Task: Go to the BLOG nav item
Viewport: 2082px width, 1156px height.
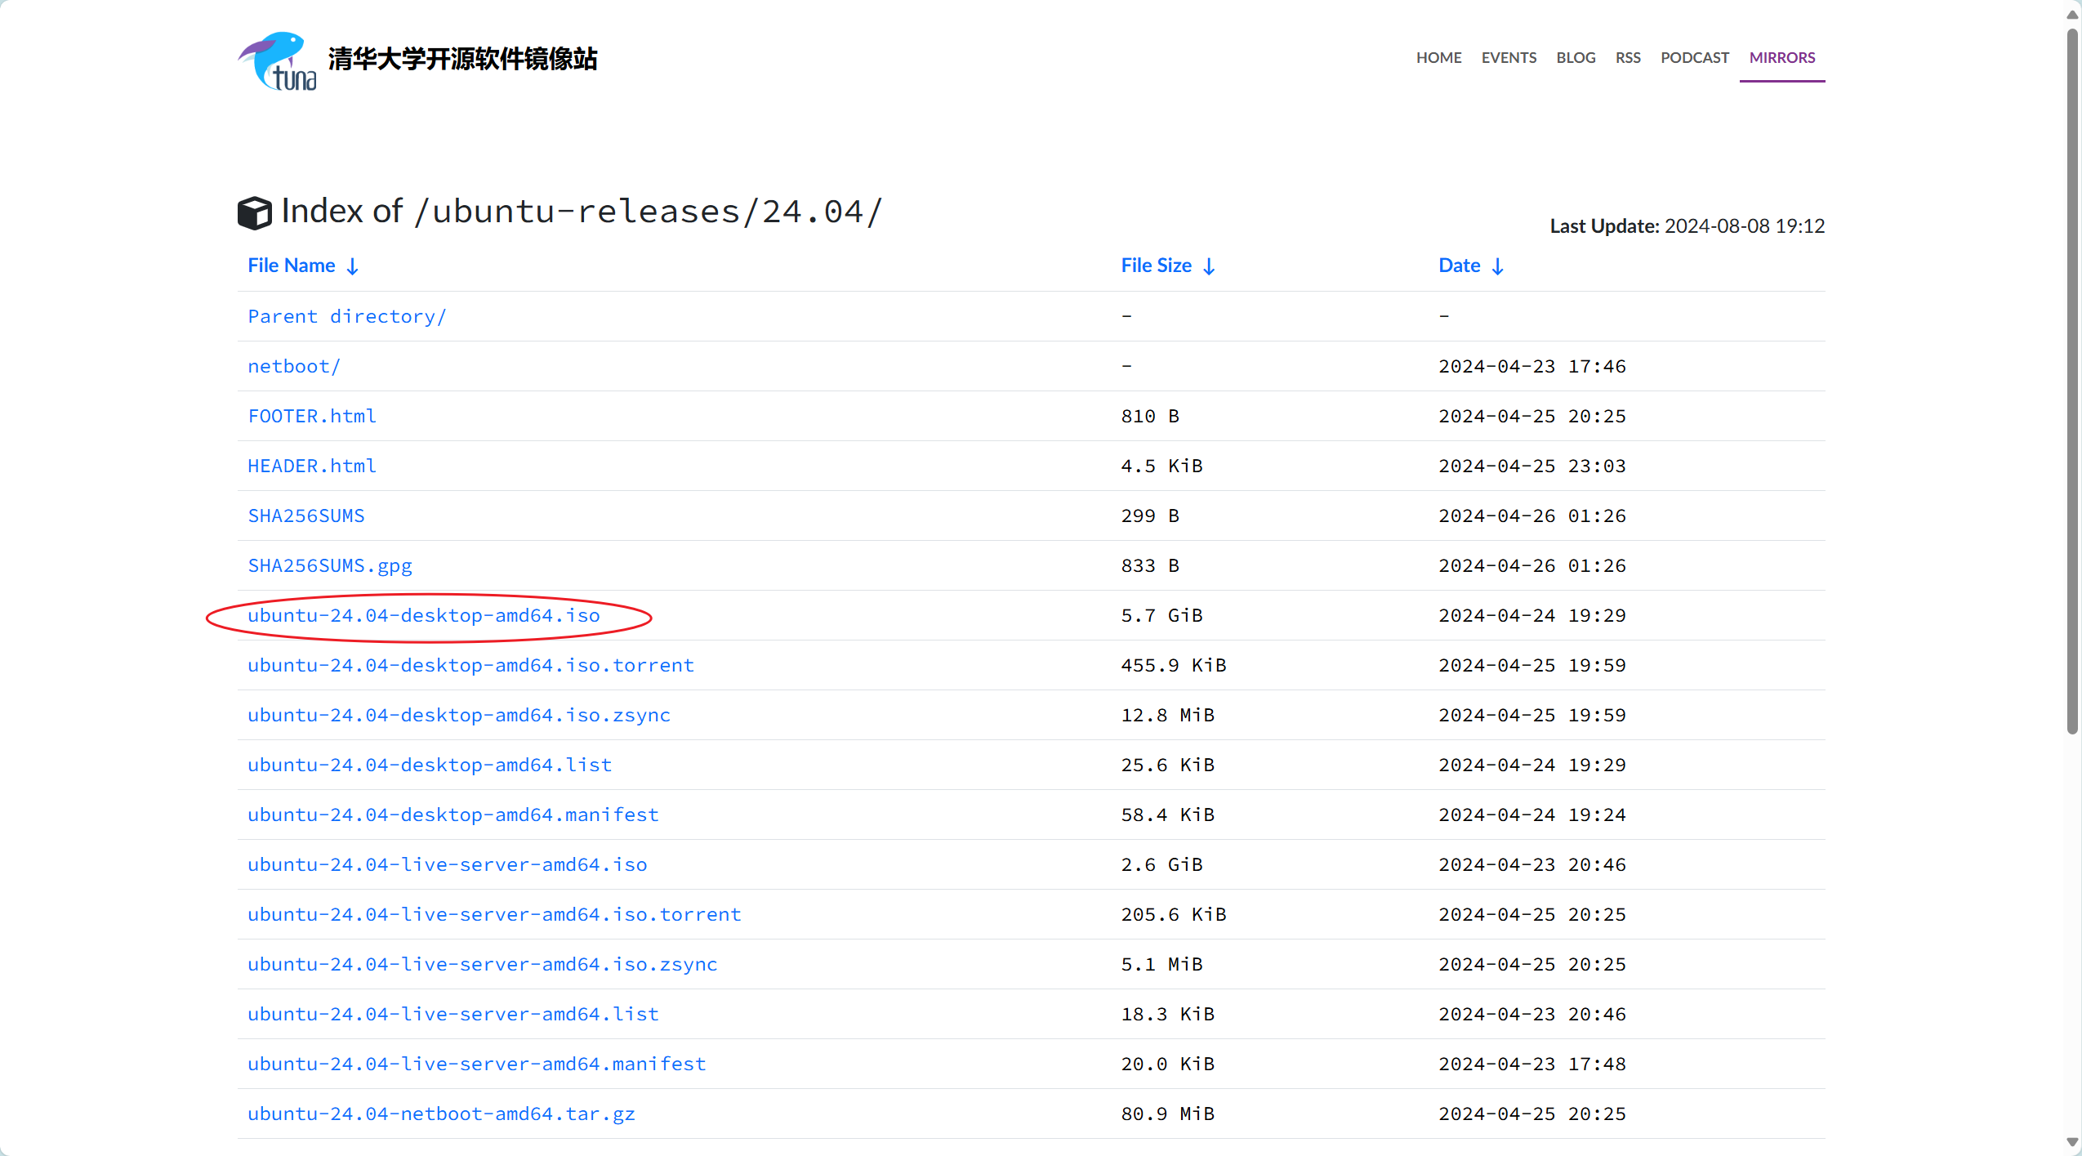Action: pyautogui.click(x=1576, y=58)
